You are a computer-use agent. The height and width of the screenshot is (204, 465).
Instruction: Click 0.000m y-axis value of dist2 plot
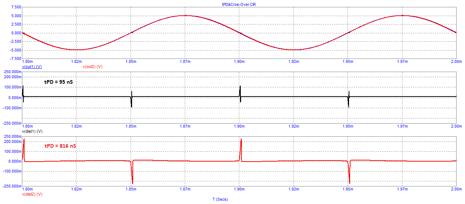14,161
